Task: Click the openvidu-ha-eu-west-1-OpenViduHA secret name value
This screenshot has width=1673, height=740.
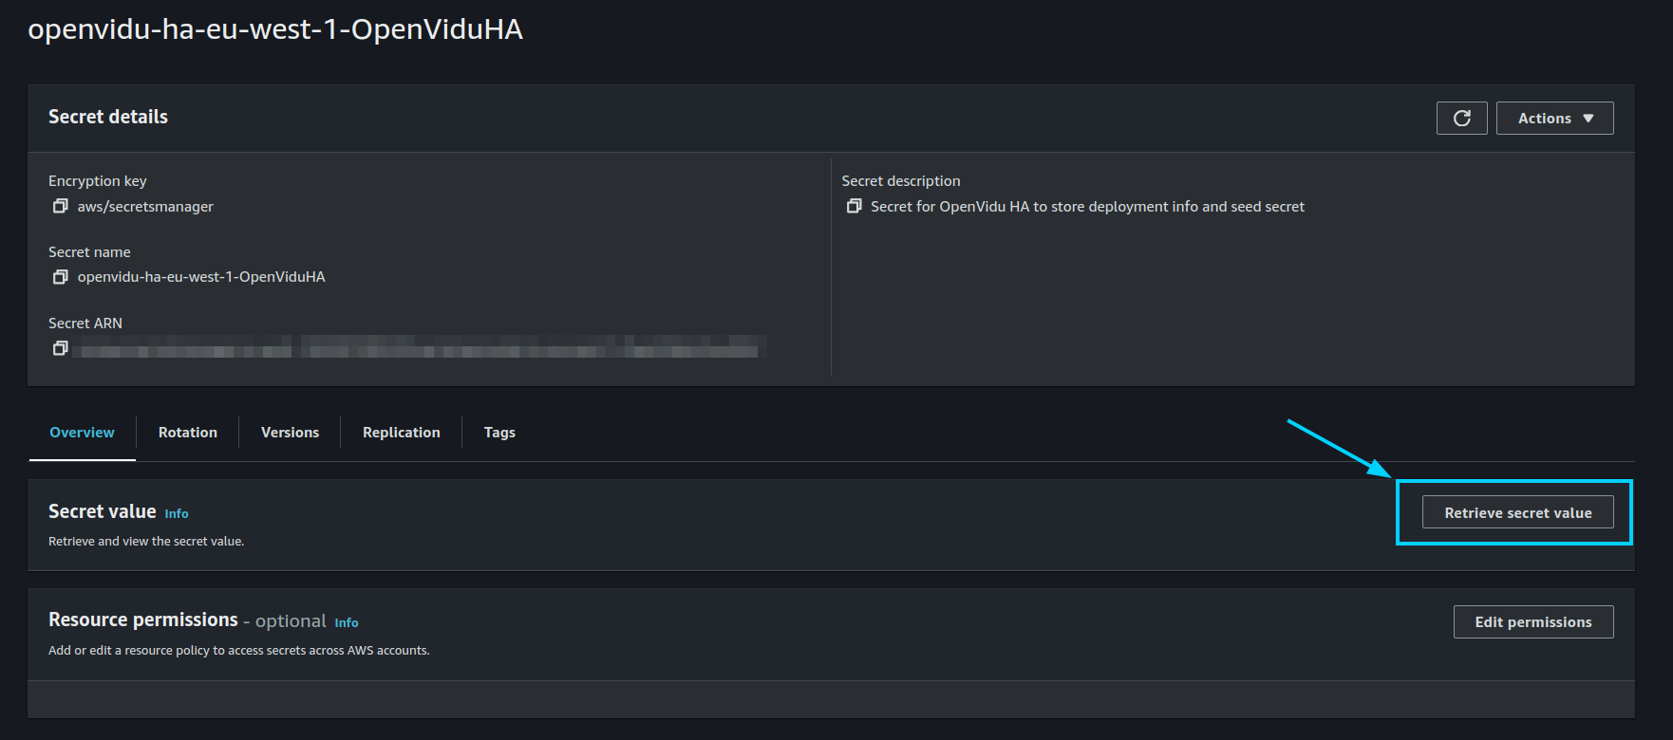Action: pyautogui.click(x=201, y=277)
